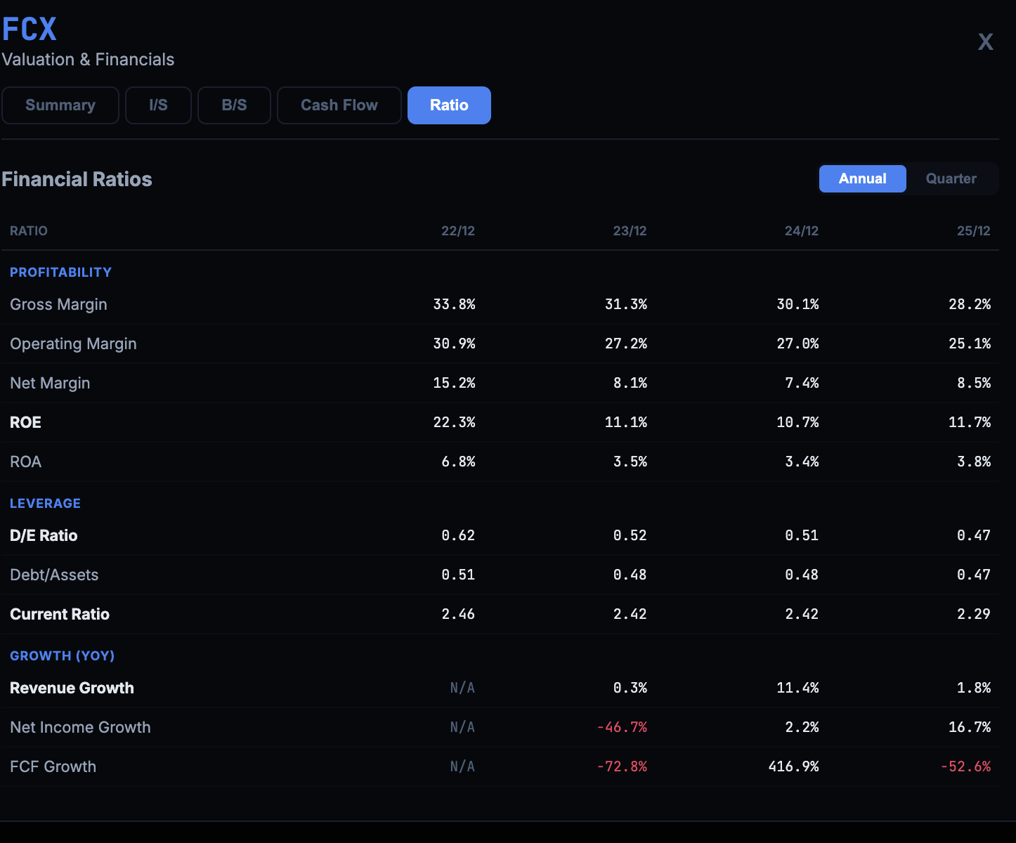The image size is (1016, 843).
Task: Click the ROE row label
Action: tap(26, 422)
